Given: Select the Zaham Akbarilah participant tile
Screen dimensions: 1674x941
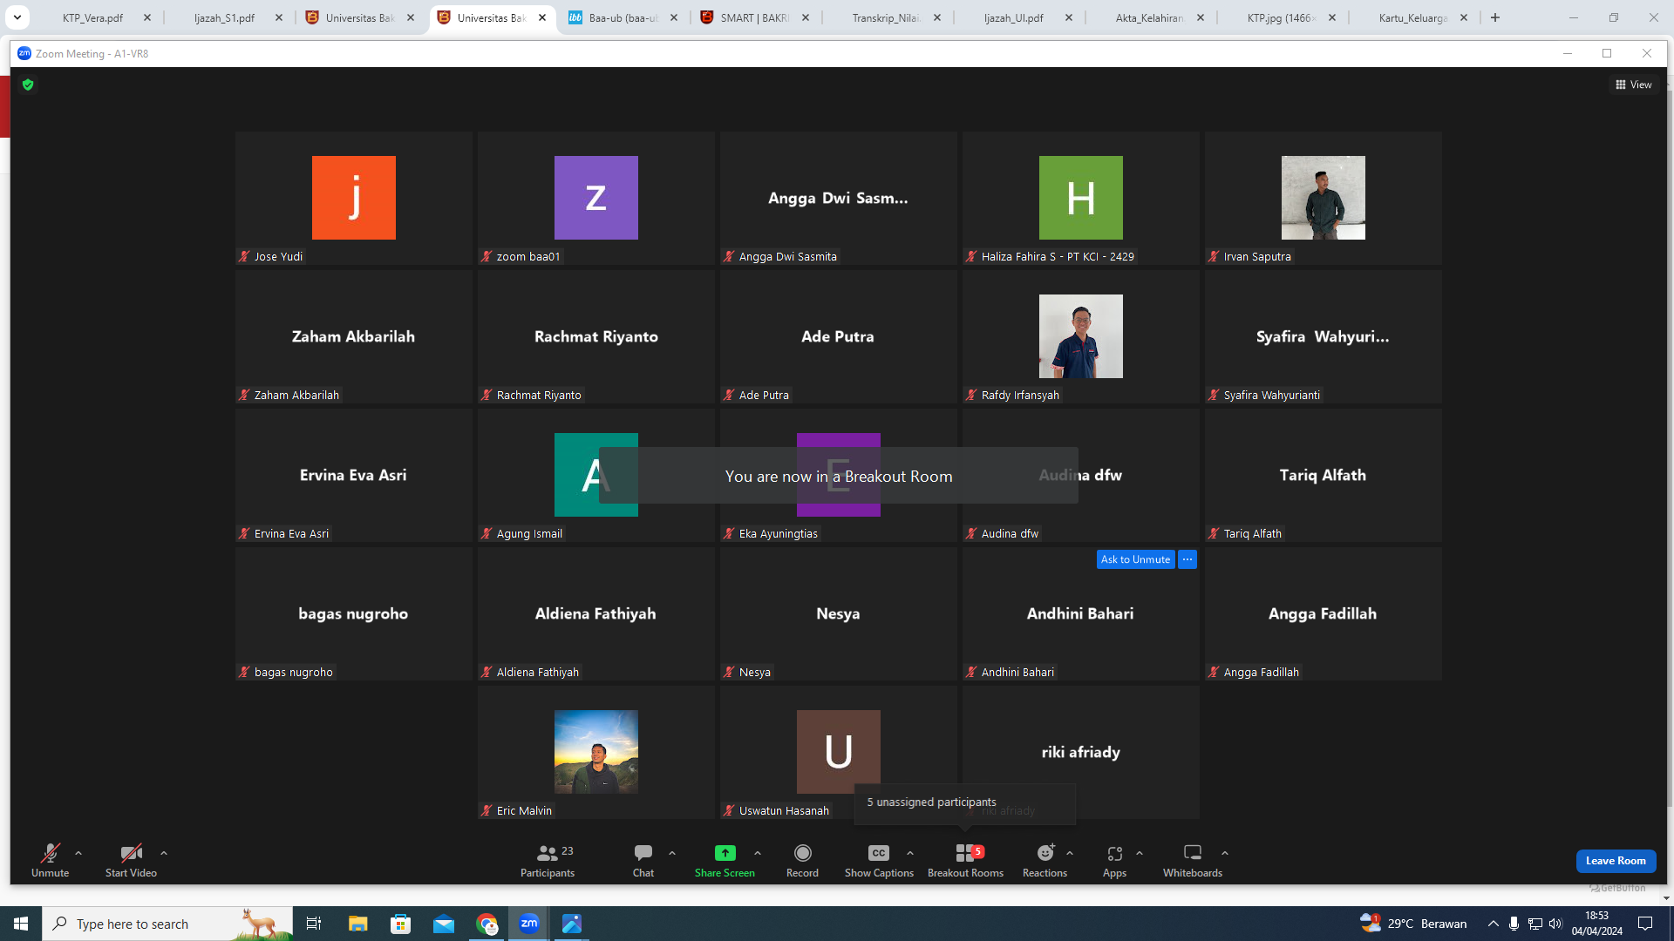Looking at the screenshot, I should click(353, 336).
